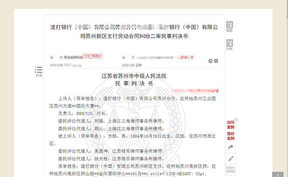Open 推荐案例 link

point(230,136)
